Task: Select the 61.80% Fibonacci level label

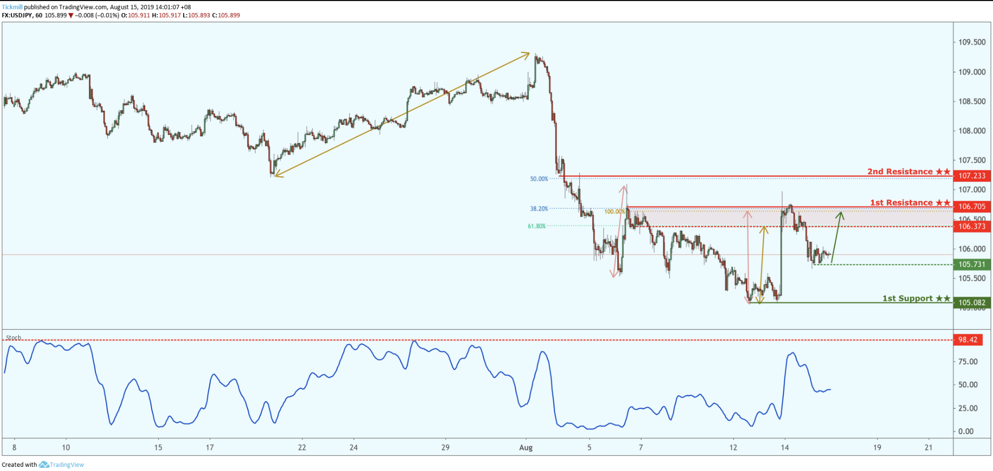Action: [x=537, y=226]
